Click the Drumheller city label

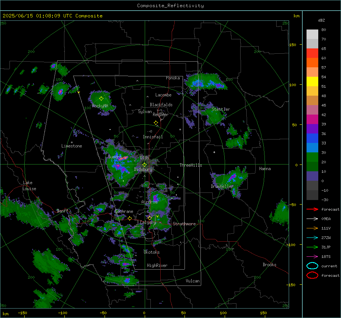(222, 186)
